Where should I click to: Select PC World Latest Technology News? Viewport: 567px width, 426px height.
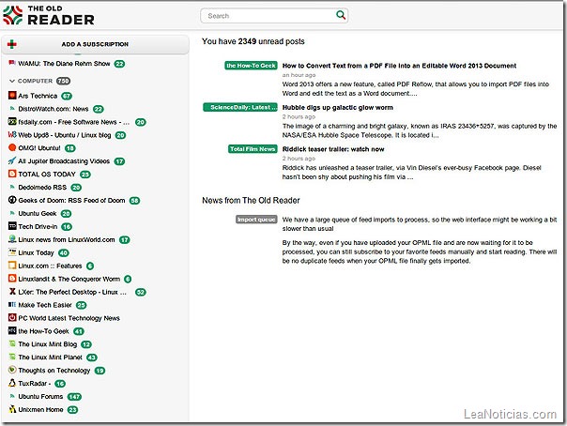(69, 318)
